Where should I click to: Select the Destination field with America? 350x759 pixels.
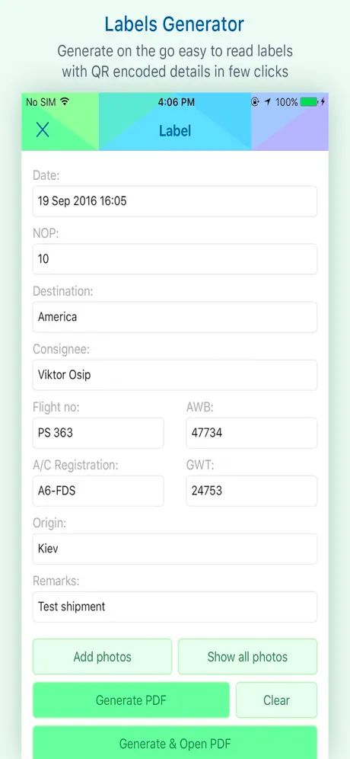pyautogui.click(x=175, y=317)
